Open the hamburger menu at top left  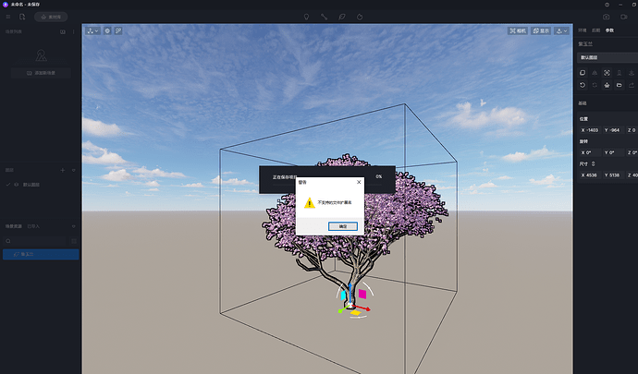click(x=8, y=17)
